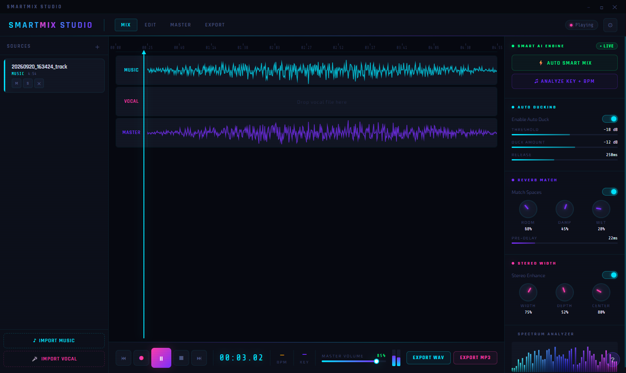Export the mix as MP3
Image resolution: width=626 pixels, height=373 pixels.
[475, 357]
